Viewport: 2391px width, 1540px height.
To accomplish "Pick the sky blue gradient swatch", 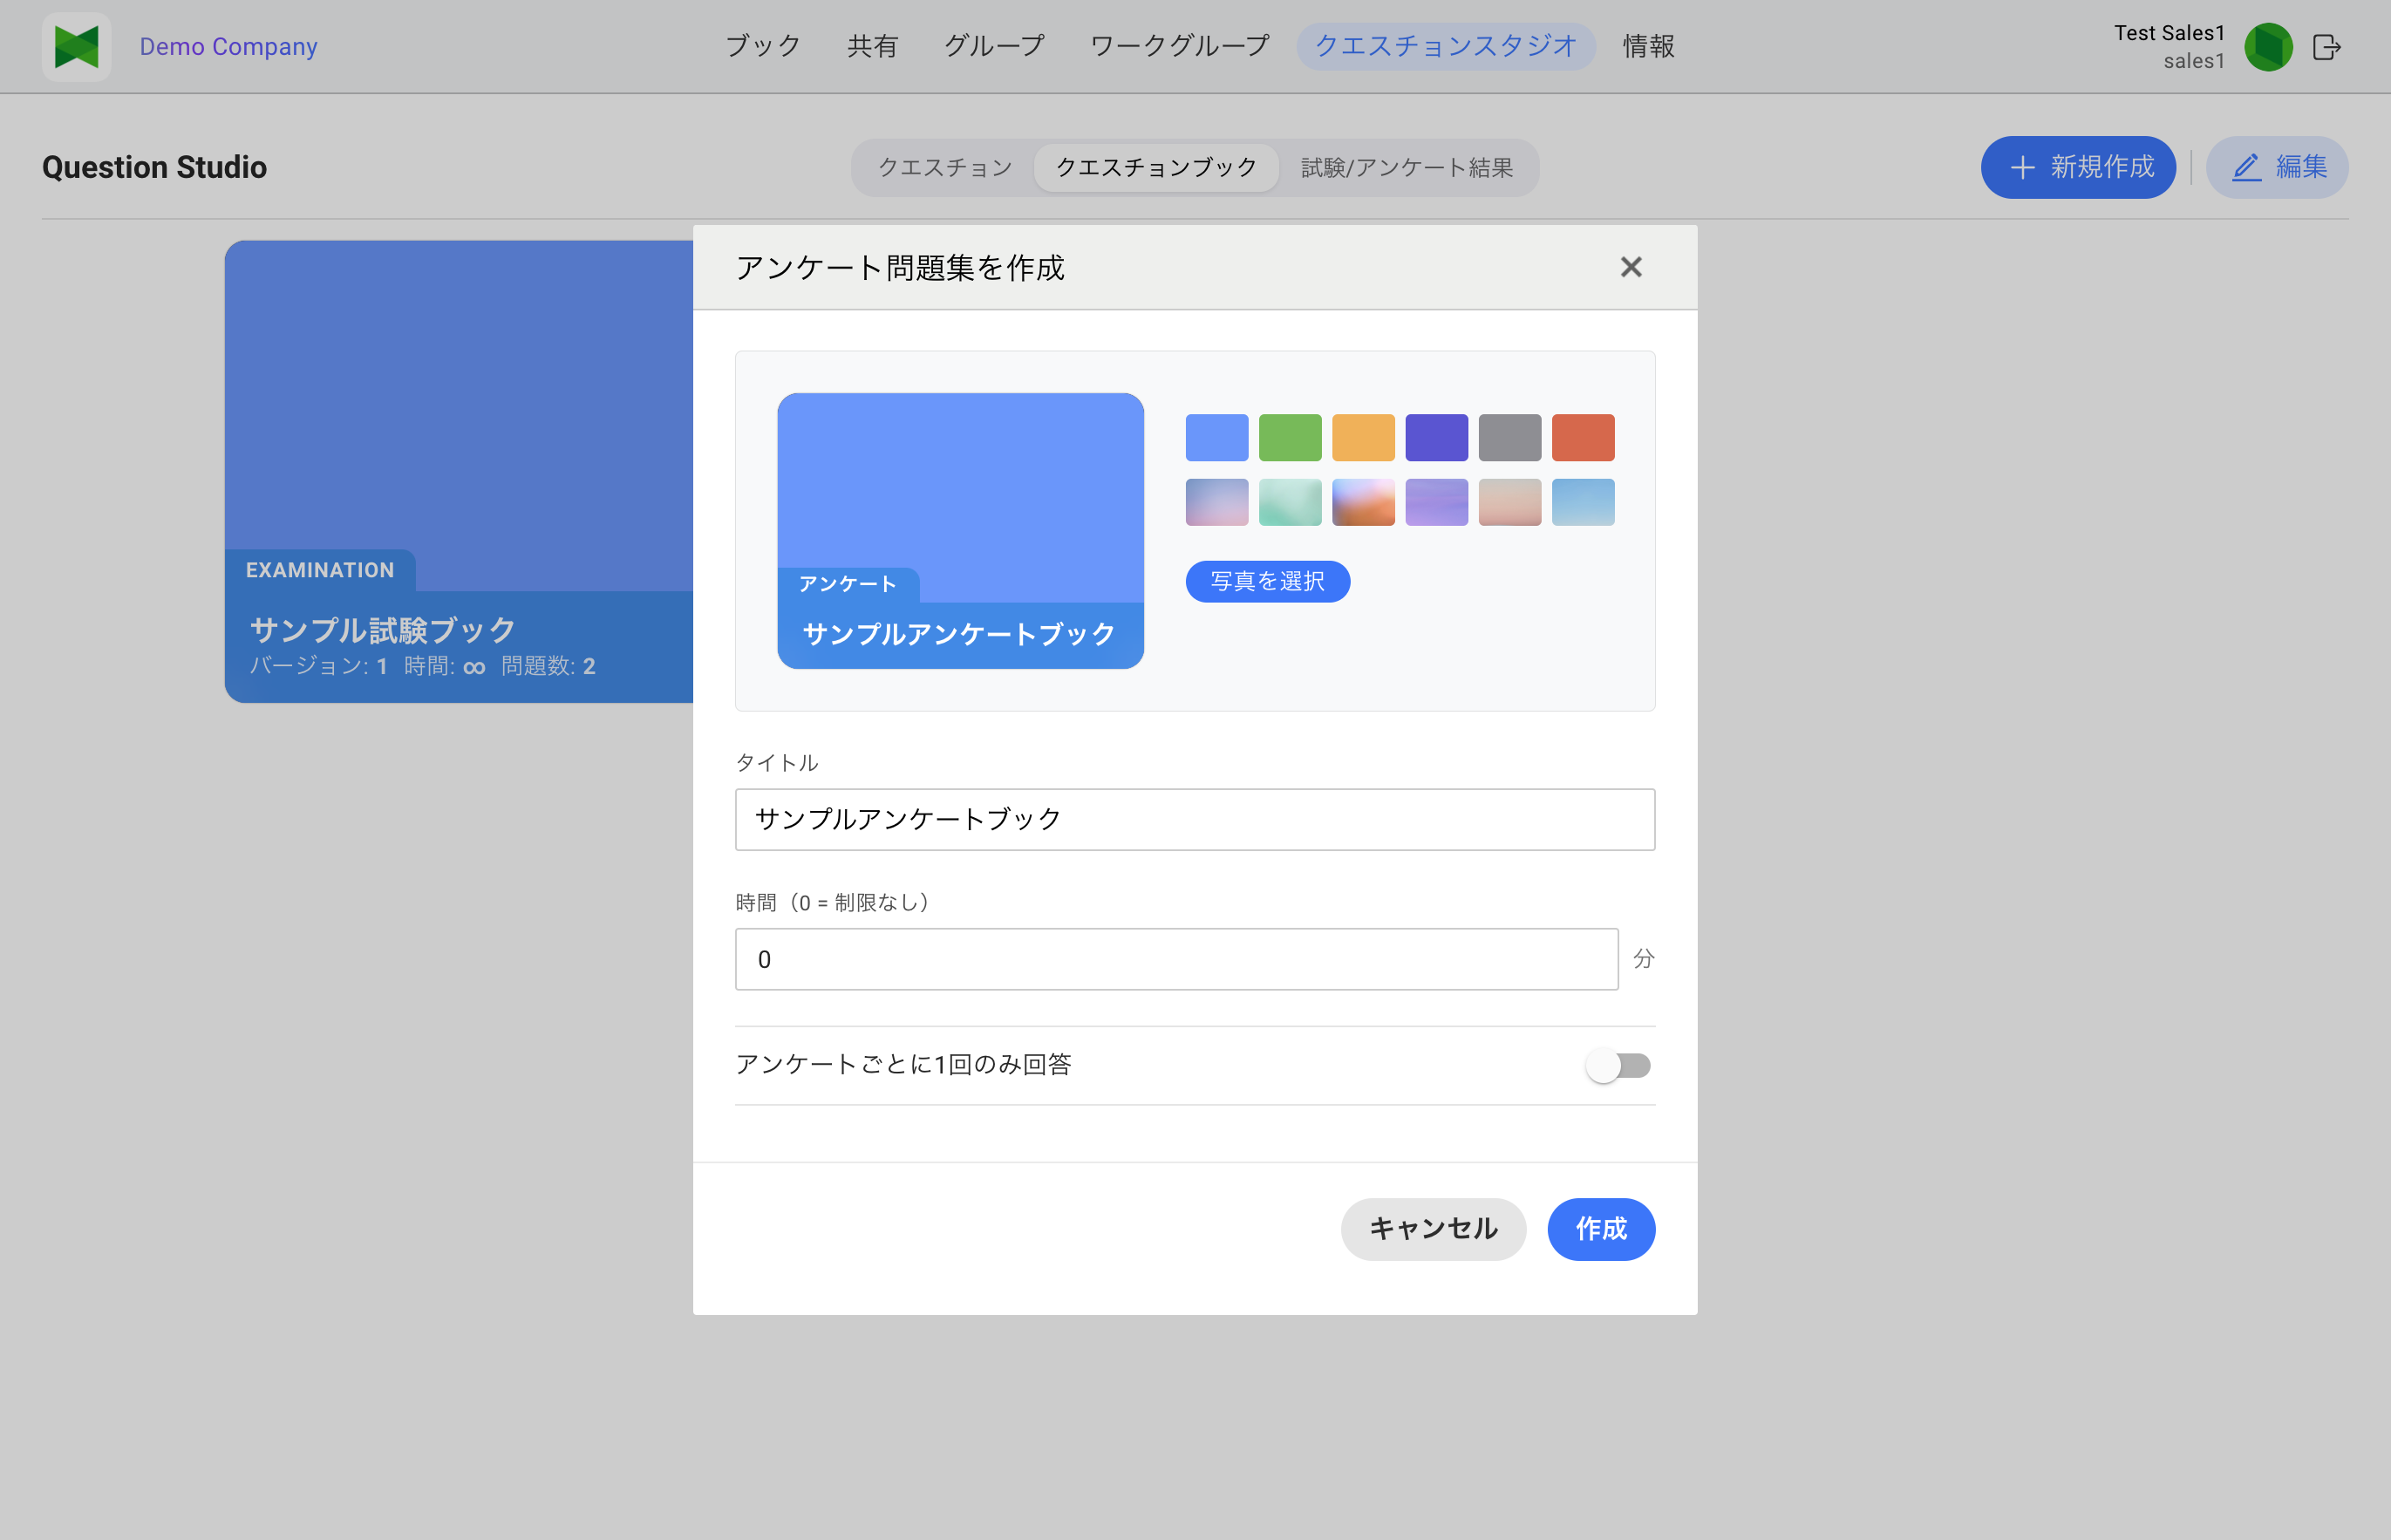I will pyautogui.click(x=1583, y=502).
